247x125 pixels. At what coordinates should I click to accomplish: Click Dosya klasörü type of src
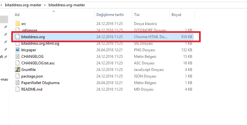point(145,24)
